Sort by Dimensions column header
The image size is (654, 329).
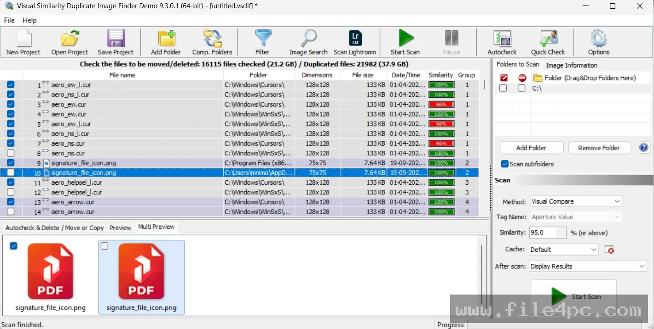click(x=317, y=75)
